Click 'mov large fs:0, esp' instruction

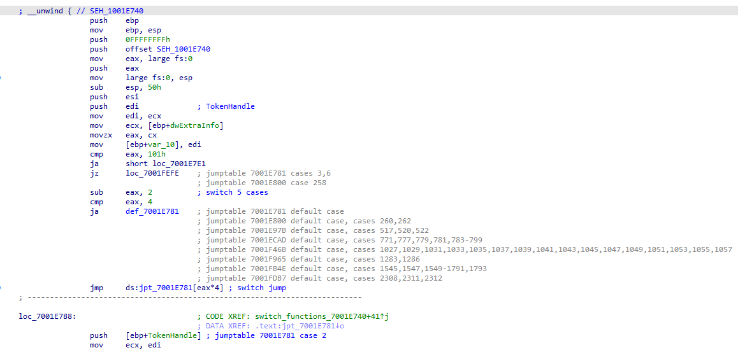pos(141,78)
